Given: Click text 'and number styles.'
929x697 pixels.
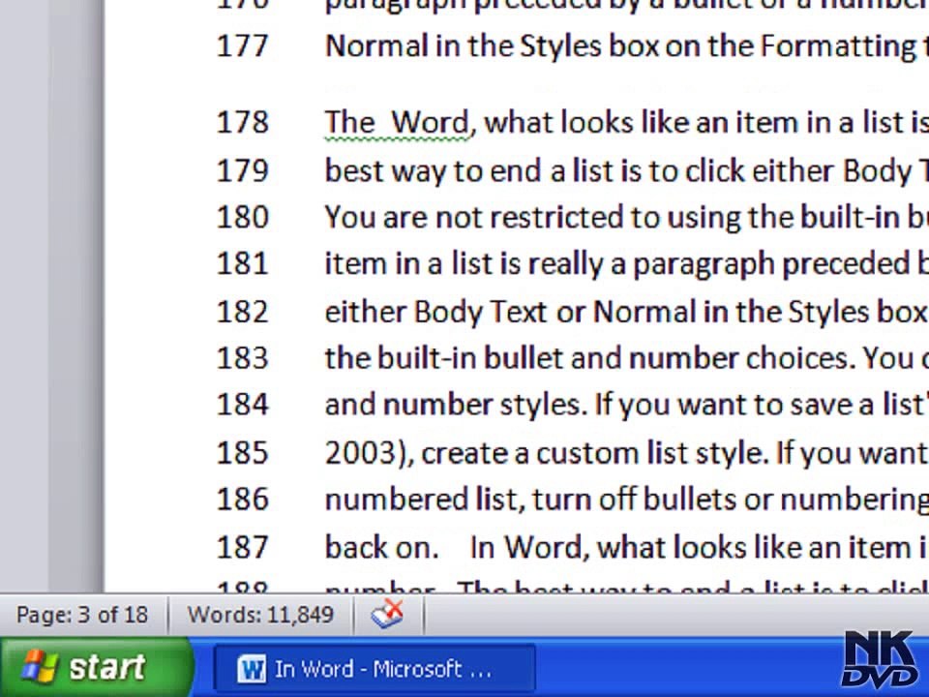Looking at the screenshot, I should point(456,405).
